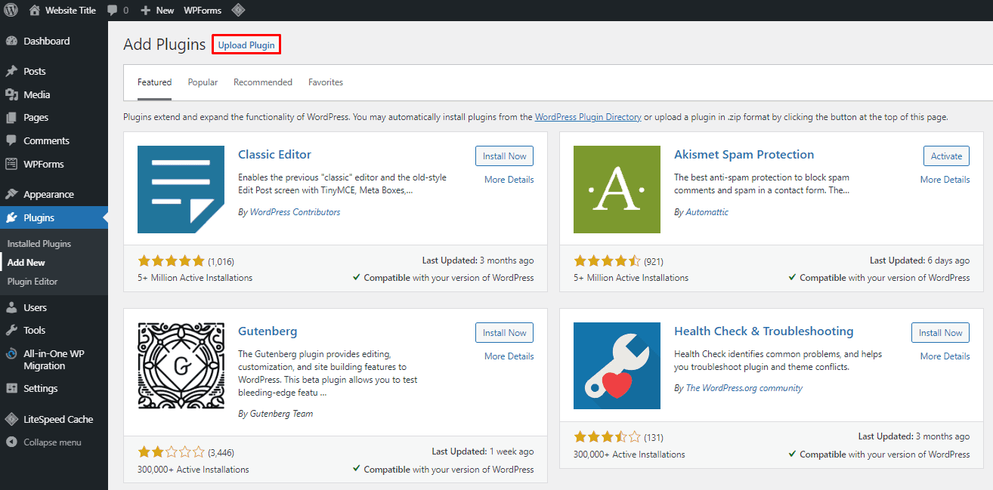Click the WPForms icon in the sidebar

pos(13,164)
